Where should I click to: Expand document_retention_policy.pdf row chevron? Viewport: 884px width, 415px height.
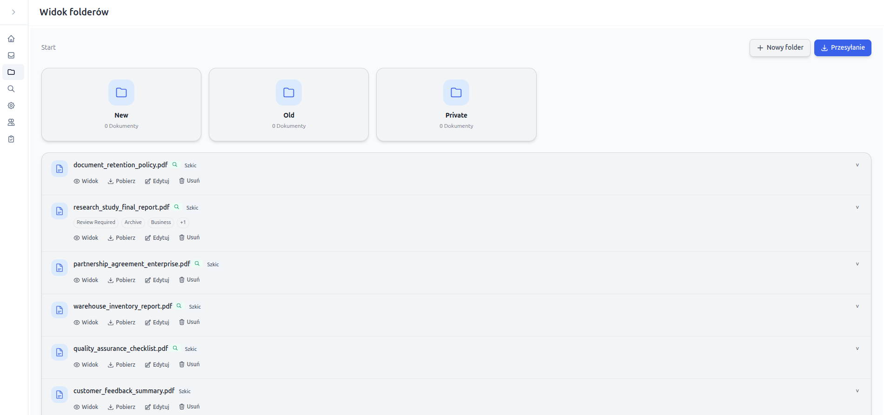(857, 165)
